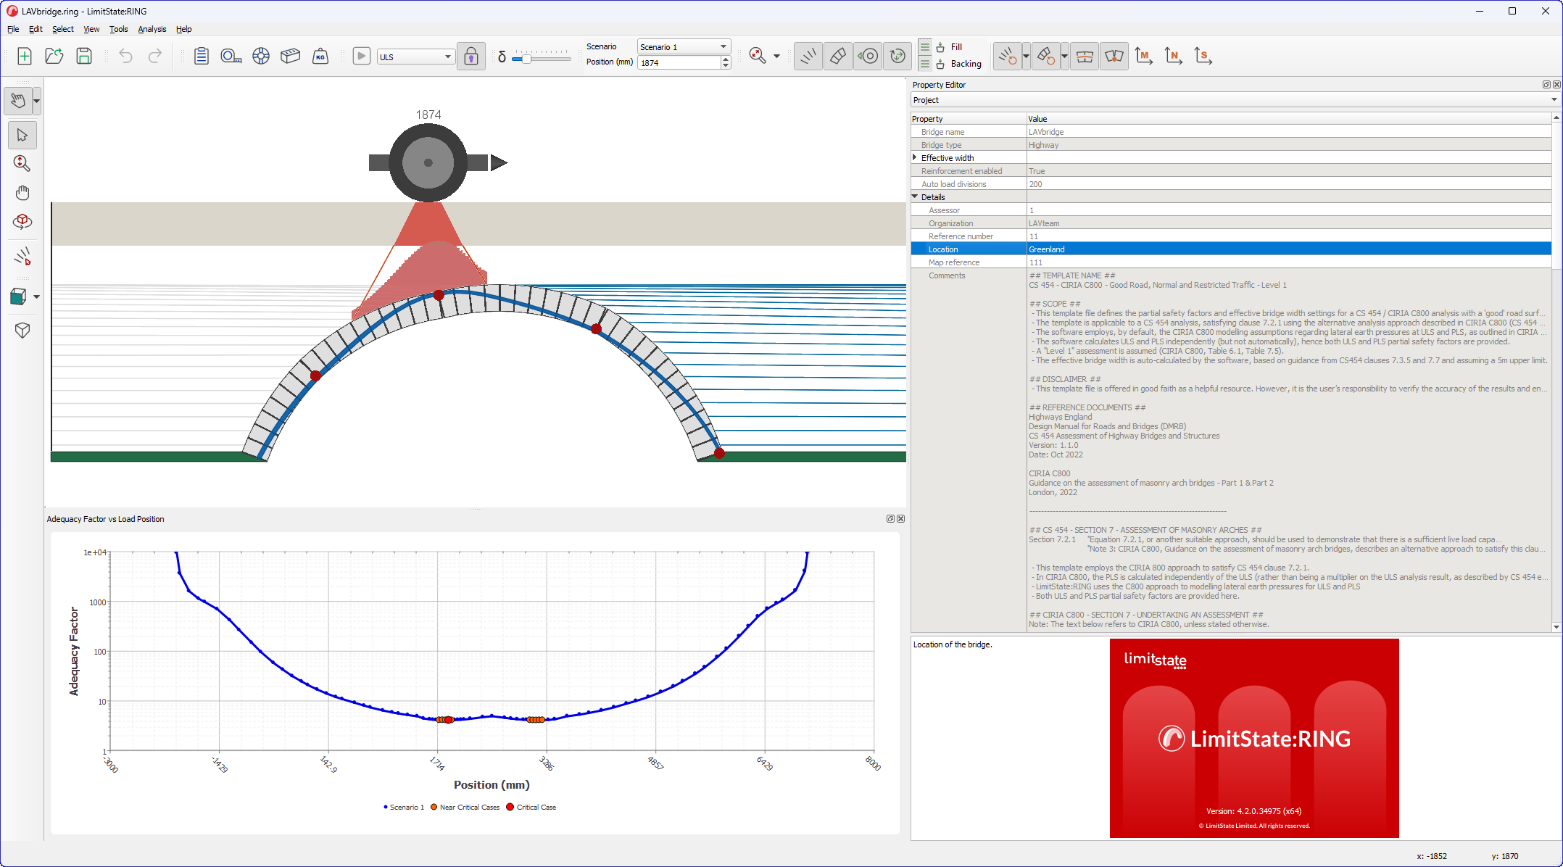Click the Save project icon
This screenshot has height=867, width=1563.
[84, 56]
